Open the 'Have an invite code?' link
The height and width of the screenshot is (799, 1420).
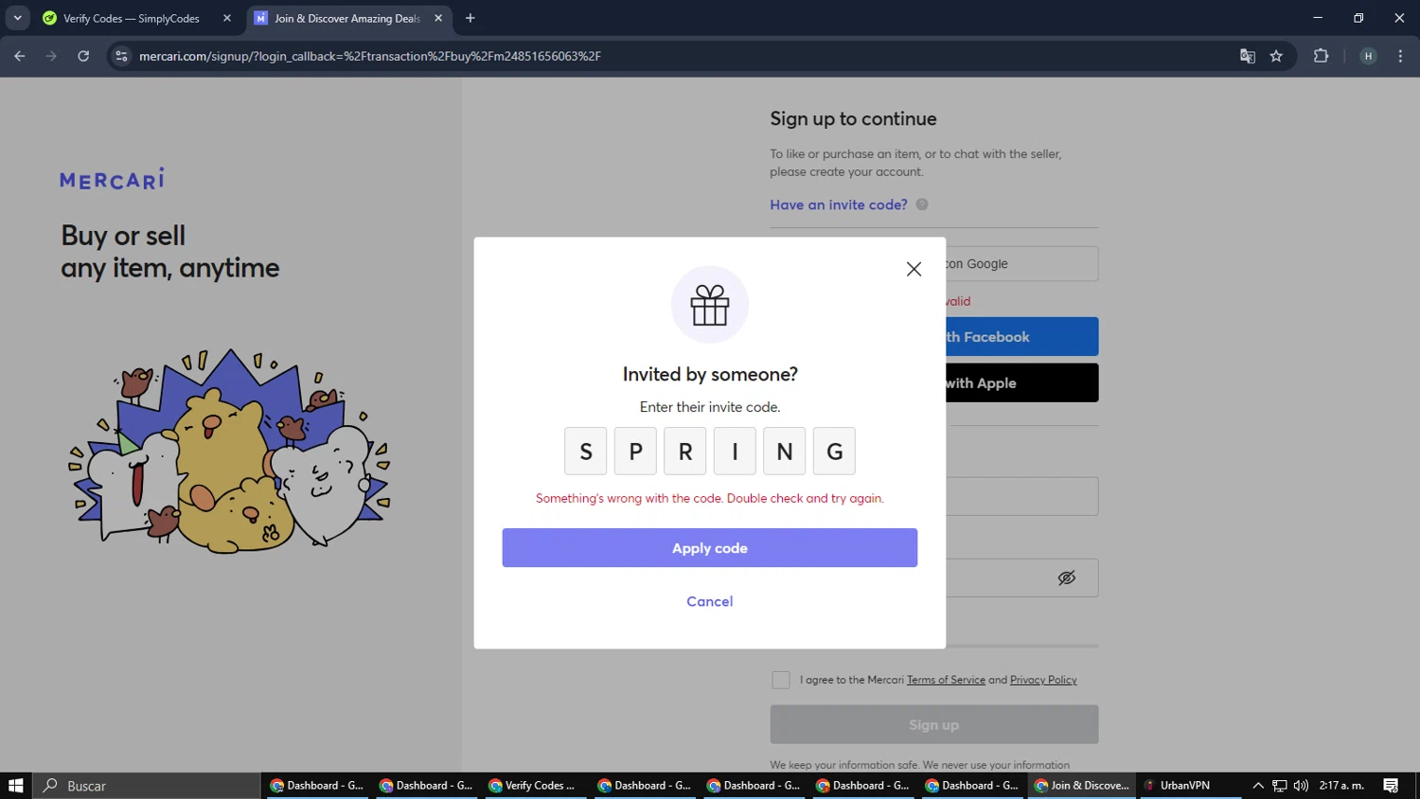[839, 204]
